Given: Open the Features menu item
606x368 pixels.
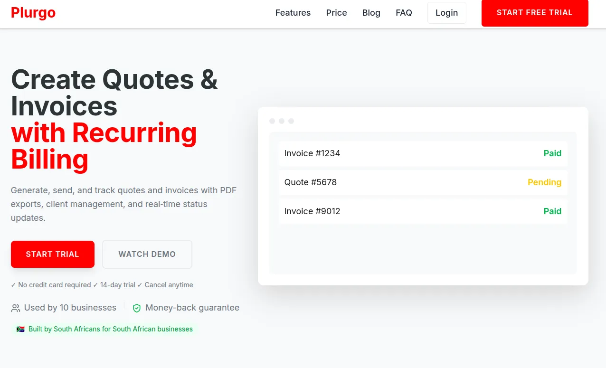Looking at the screenshot, I should pos(293,13).
